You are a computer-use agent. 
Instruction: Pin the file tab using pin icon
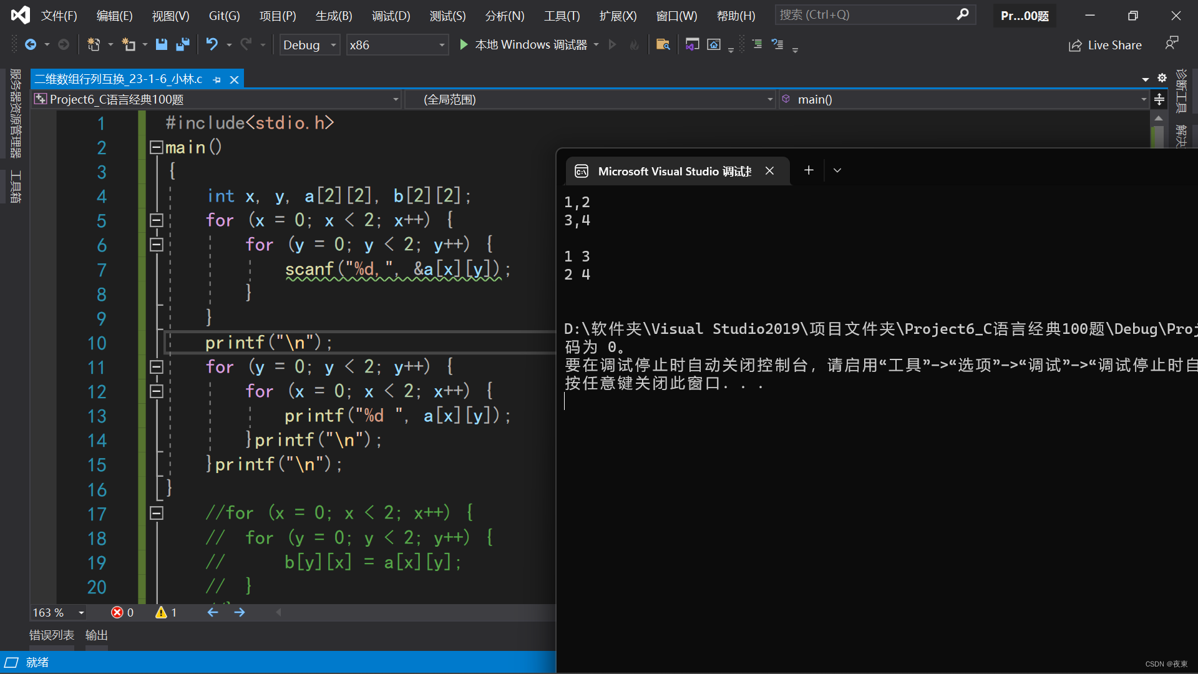(x=217, y=79)
